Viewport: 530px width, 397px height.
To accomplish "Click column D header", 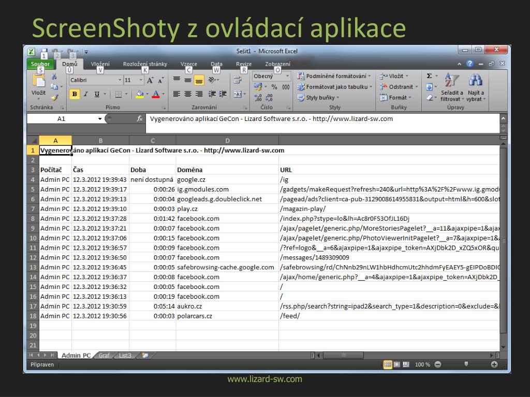I will coord(228,141).
